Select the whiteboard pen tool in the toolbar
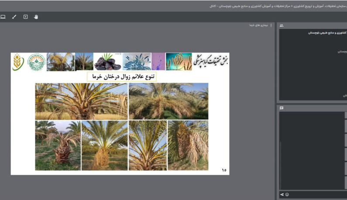347x200 pixels. (x=14, y=17)
